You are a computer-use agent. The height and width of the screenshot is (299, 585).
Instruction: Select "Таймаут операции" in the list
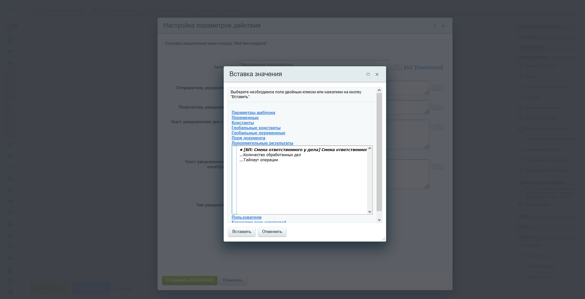tap(261, 160)
